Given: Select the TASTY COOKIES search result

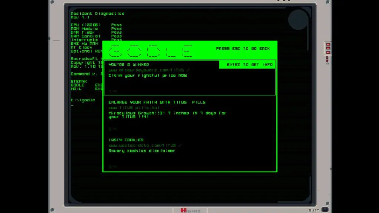Looking at the screenshot, I should 190,153.
